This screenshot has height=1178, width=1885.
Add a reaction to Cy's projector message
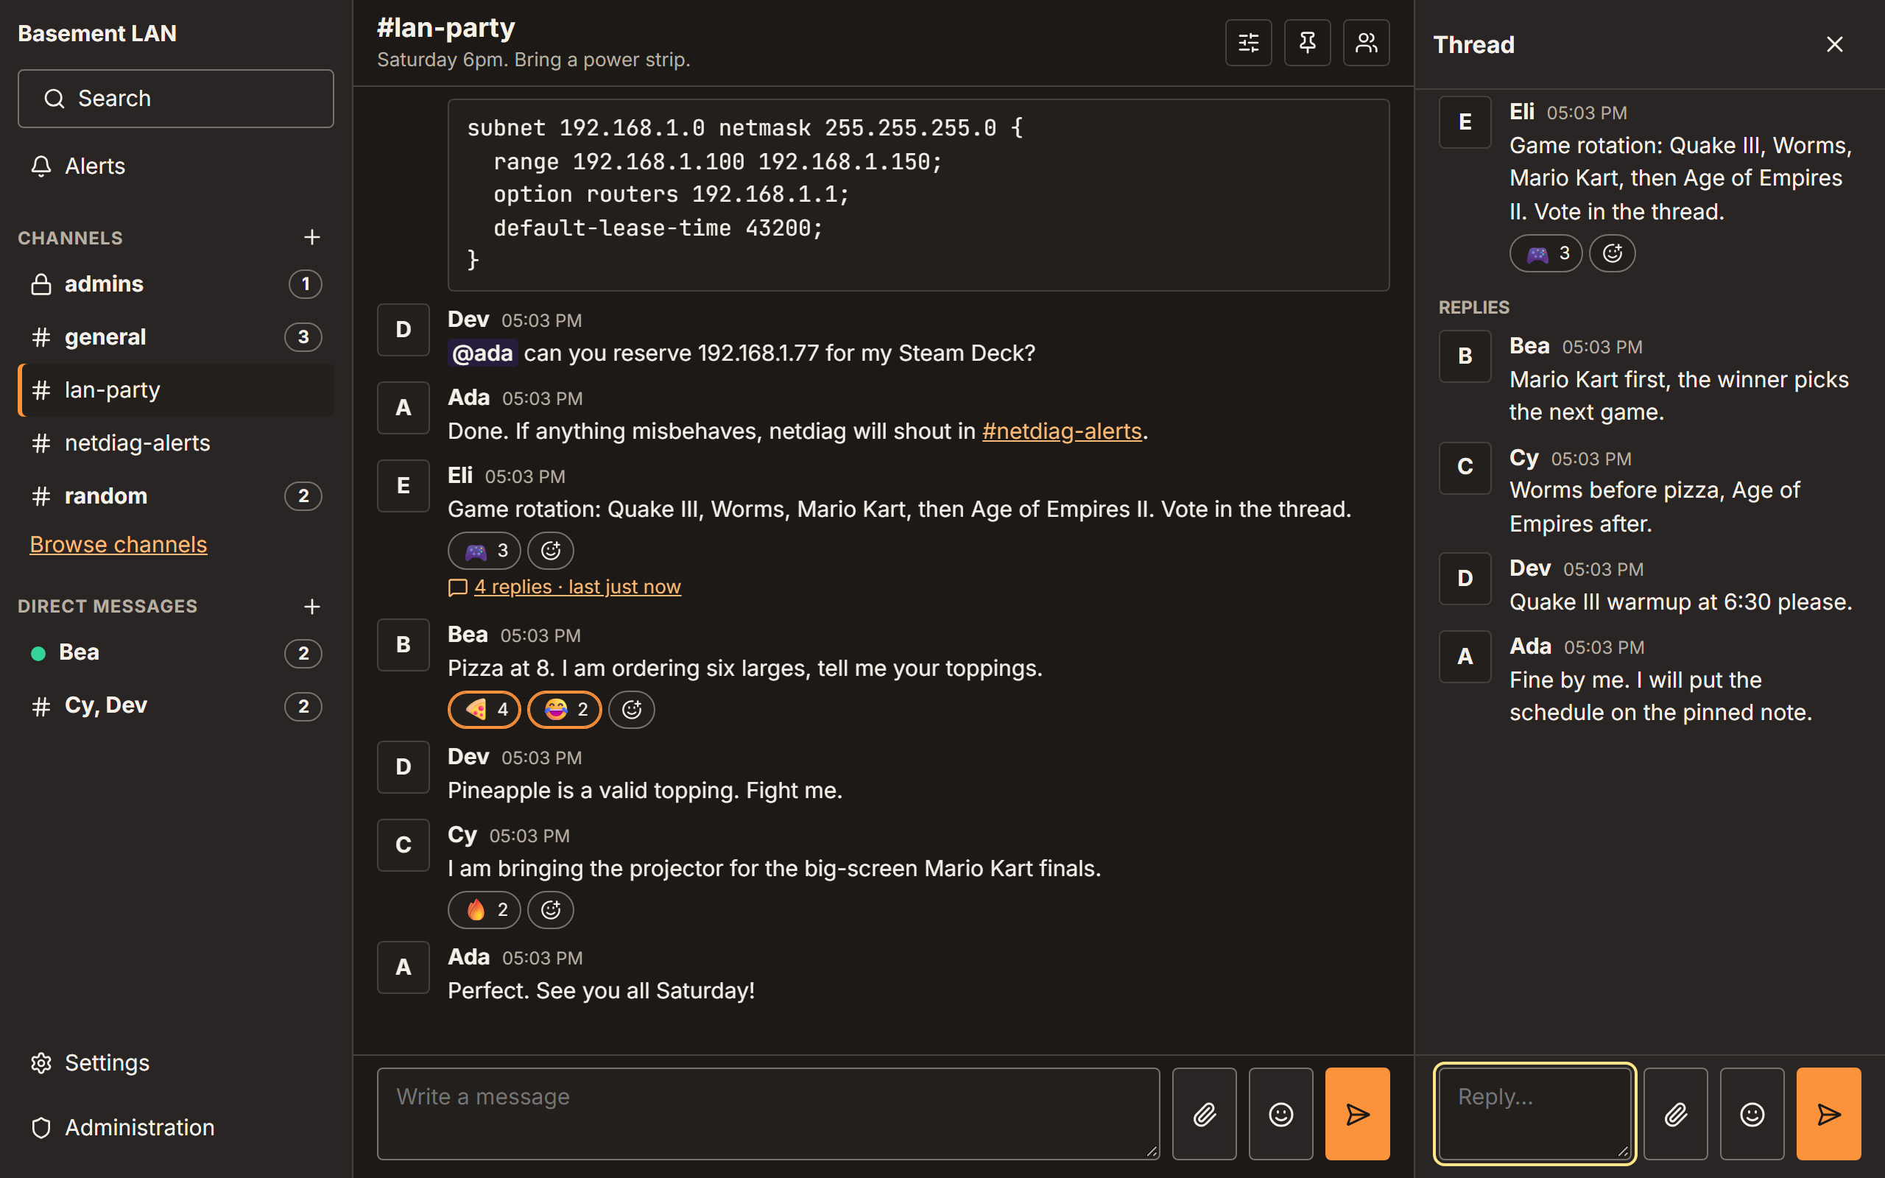coord(551,910)
